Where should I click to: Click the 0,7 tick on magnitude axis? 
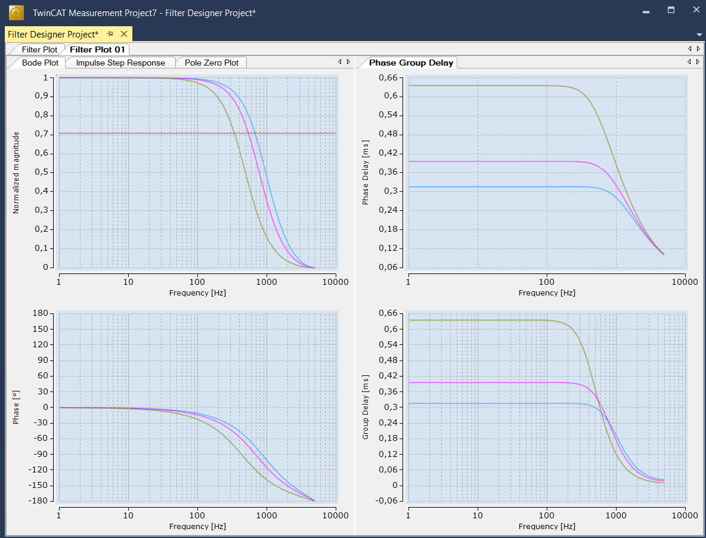[x=41, y=134]
